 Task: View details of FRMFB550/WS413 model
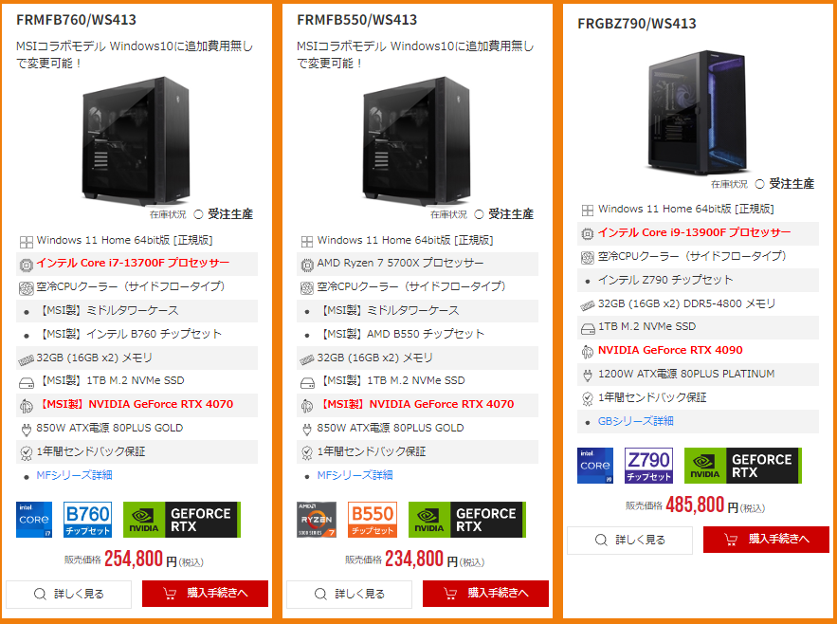[x=349, y=594]
